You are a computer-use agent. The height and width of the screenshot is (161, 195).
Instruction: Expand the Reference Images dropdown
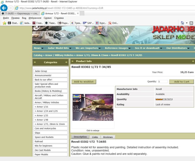[118, 48]
